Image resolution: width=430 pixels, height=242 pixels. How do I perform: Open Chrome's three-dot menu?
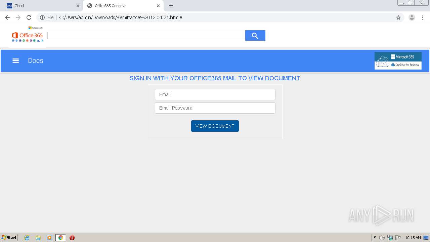(x=423, y=17)
